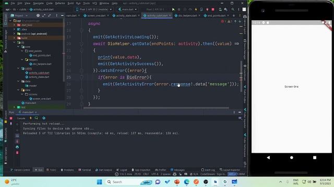Click CRLF line separator in status bar
Viewport: 334px width, 187px height.
(x=146, y=174)
